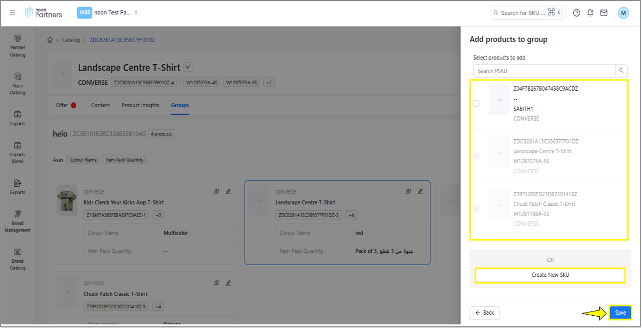This screenshot has height=328, width=642.
Task: Expand the +2 more SKU tags
Action: [x=269, y=83]
